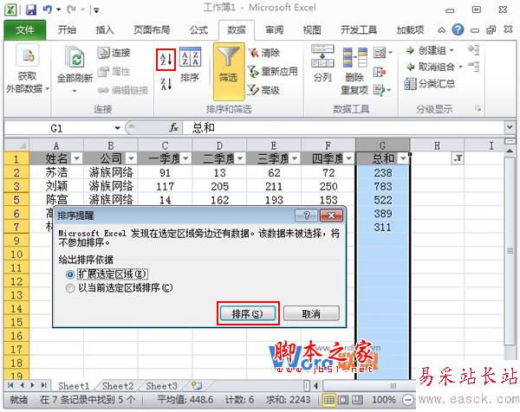This screenshot has height=412, width=520.
Task: Click the Consolidate icon in Data Tools
Action: tap(380, 71)
